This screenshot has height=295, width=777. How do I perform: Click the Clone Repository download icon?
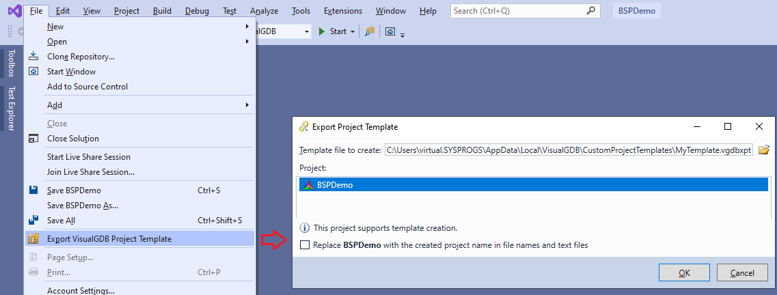(33, 56)
